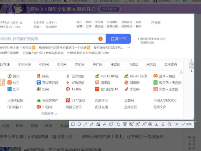Bookmark the screenshot to favorites

169,124
